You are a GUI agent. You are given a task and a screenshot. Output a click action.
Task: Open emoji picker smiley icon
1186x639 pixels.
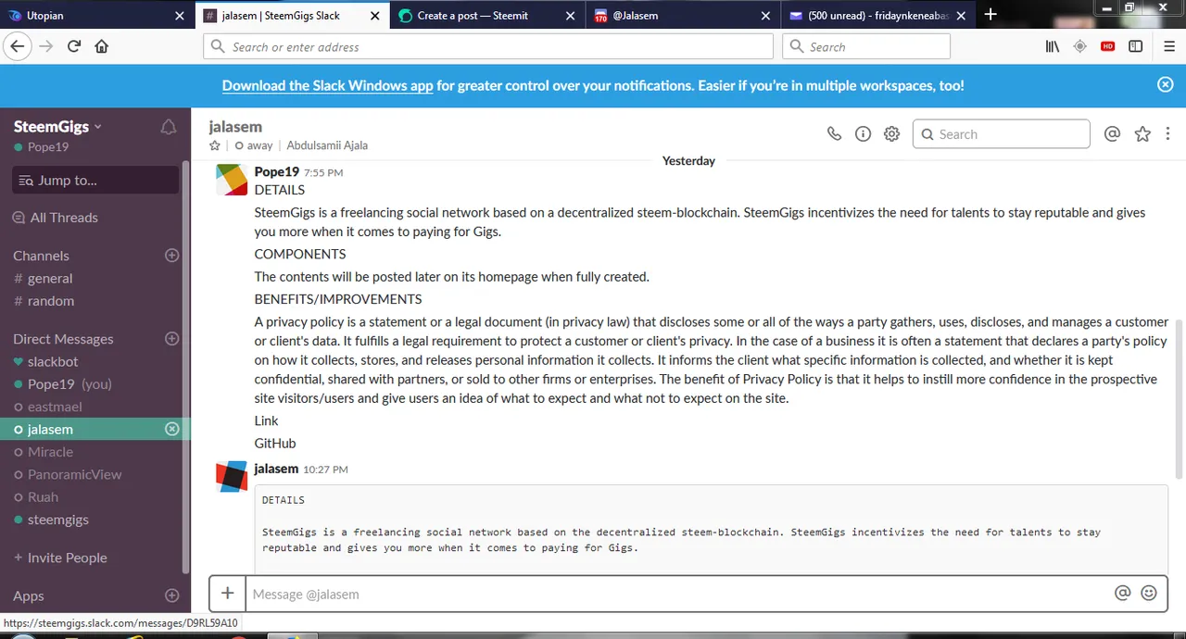pyautogui.click(x=1149, y=594)
